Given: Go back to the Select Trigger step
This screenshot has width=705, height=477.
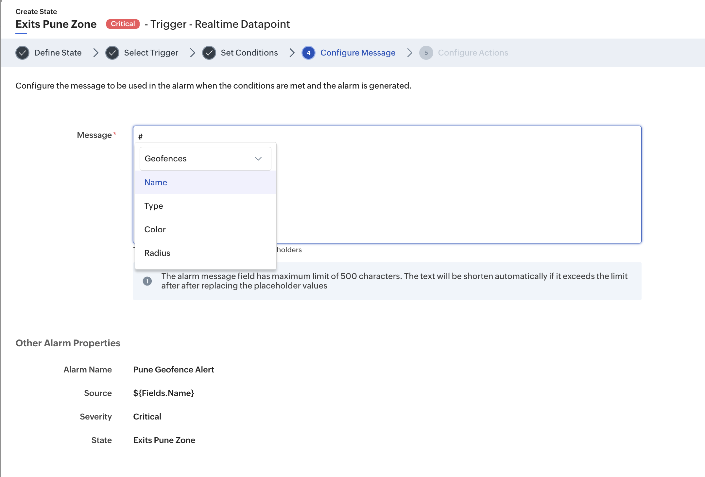Looking at the screenshot, I should 151,53.
